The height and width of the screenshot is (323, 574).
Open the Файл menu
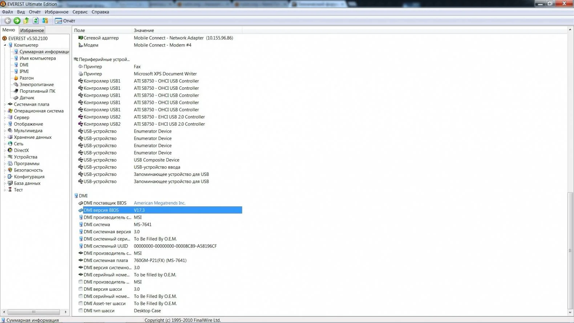[7, 12]
